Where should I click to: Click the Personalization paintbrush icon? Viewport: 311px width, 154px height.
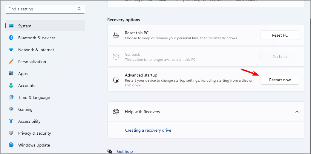pyautogui.click(x=11, y=62)
